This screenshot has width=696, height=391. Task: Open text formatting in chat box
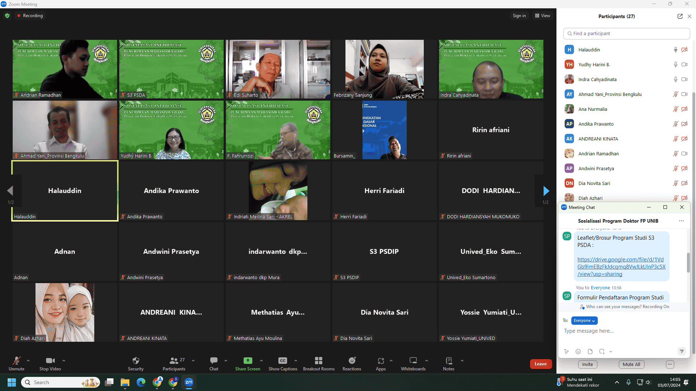[567, 352]
